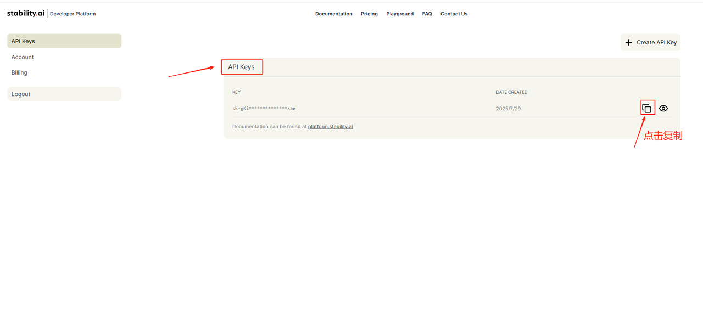Click the masked key sk-gKi…xae text

pos(264,109)
